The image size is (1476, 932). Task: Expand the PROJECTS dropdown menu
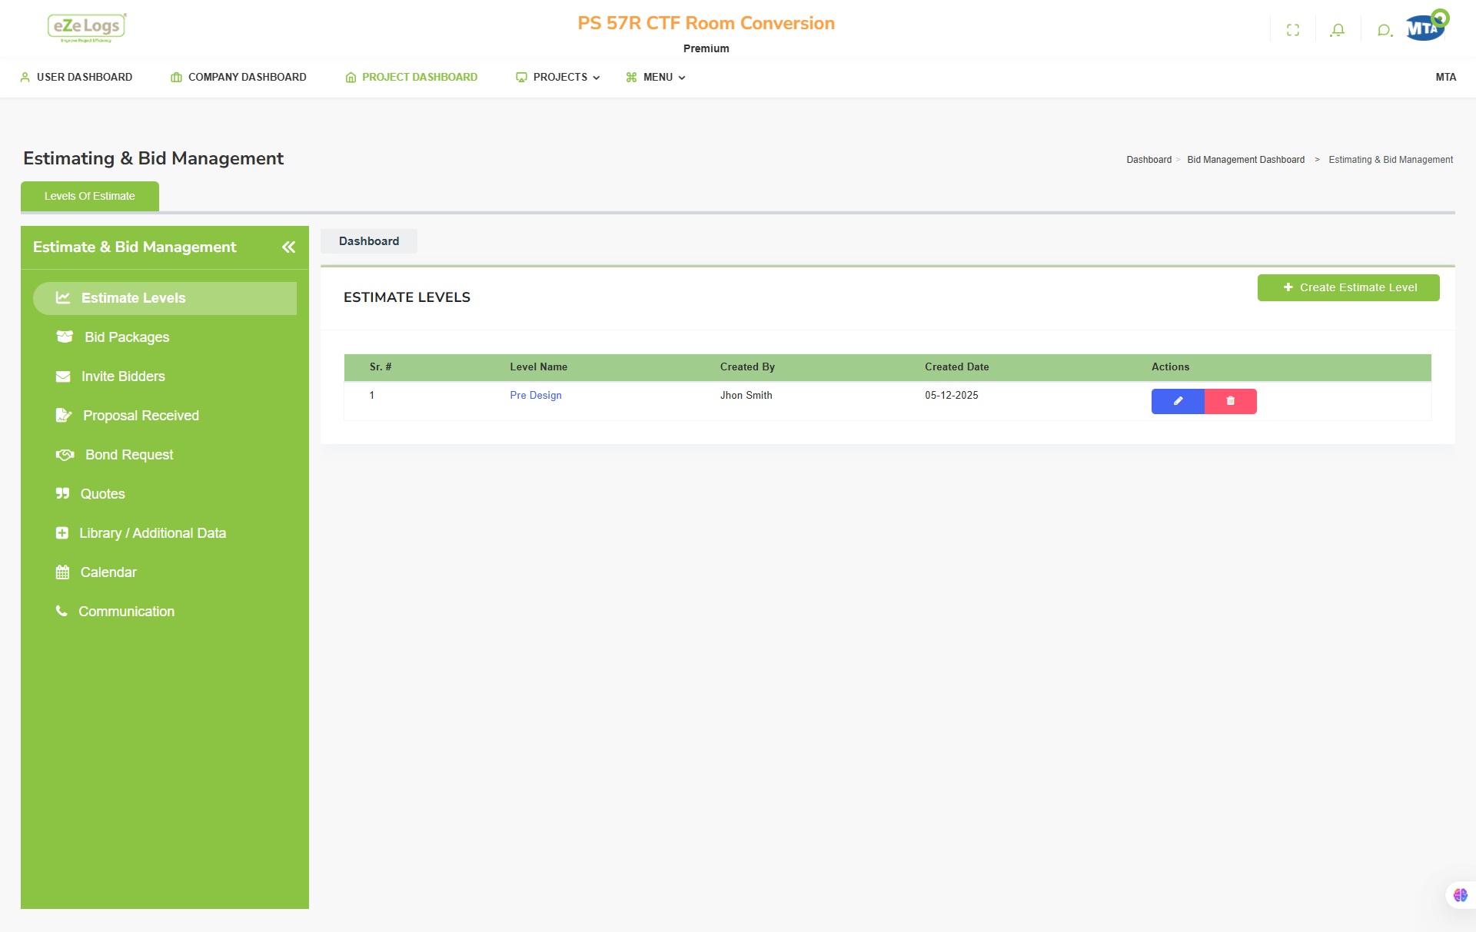point(558,77)
